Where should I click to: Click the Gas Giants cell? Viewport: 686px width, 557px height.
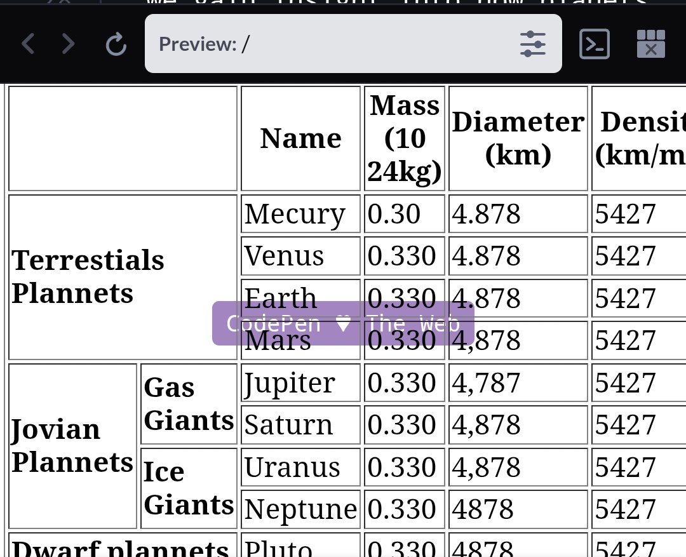click(x=189, y=404)
